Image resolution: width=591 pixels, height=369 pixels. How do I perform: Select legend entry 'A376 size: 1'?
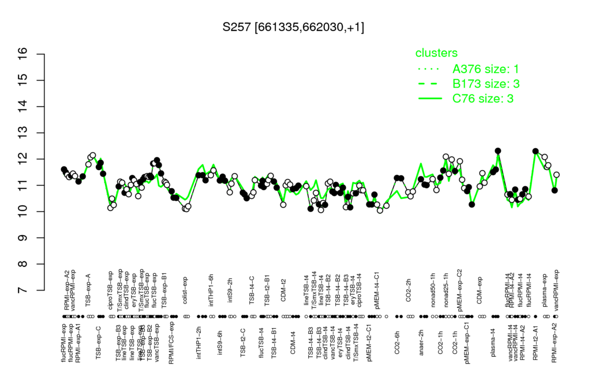[486, 69]
